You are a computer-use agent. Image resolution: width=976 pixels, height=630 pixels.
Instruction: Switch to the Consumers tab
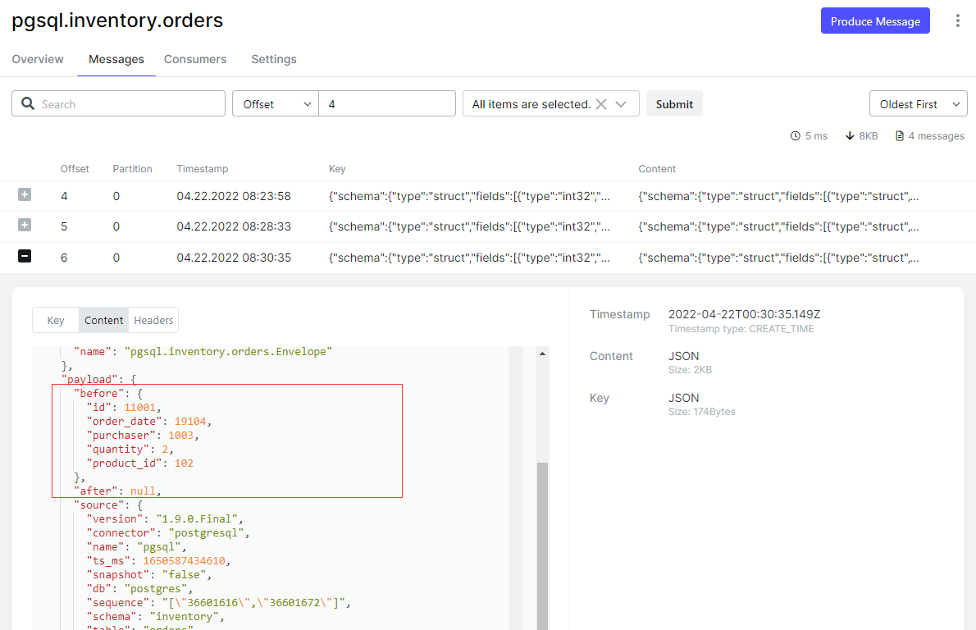195,59
